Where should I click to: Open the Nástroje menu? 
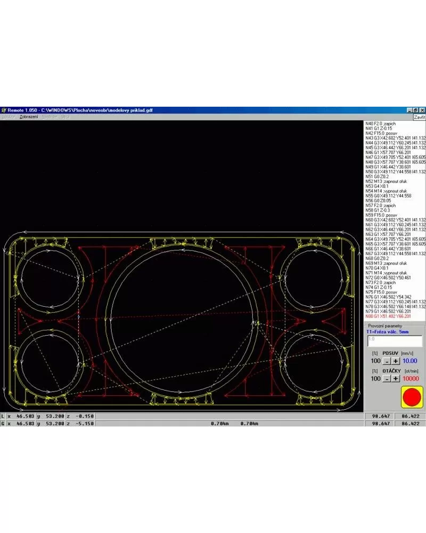coord(50,117)
